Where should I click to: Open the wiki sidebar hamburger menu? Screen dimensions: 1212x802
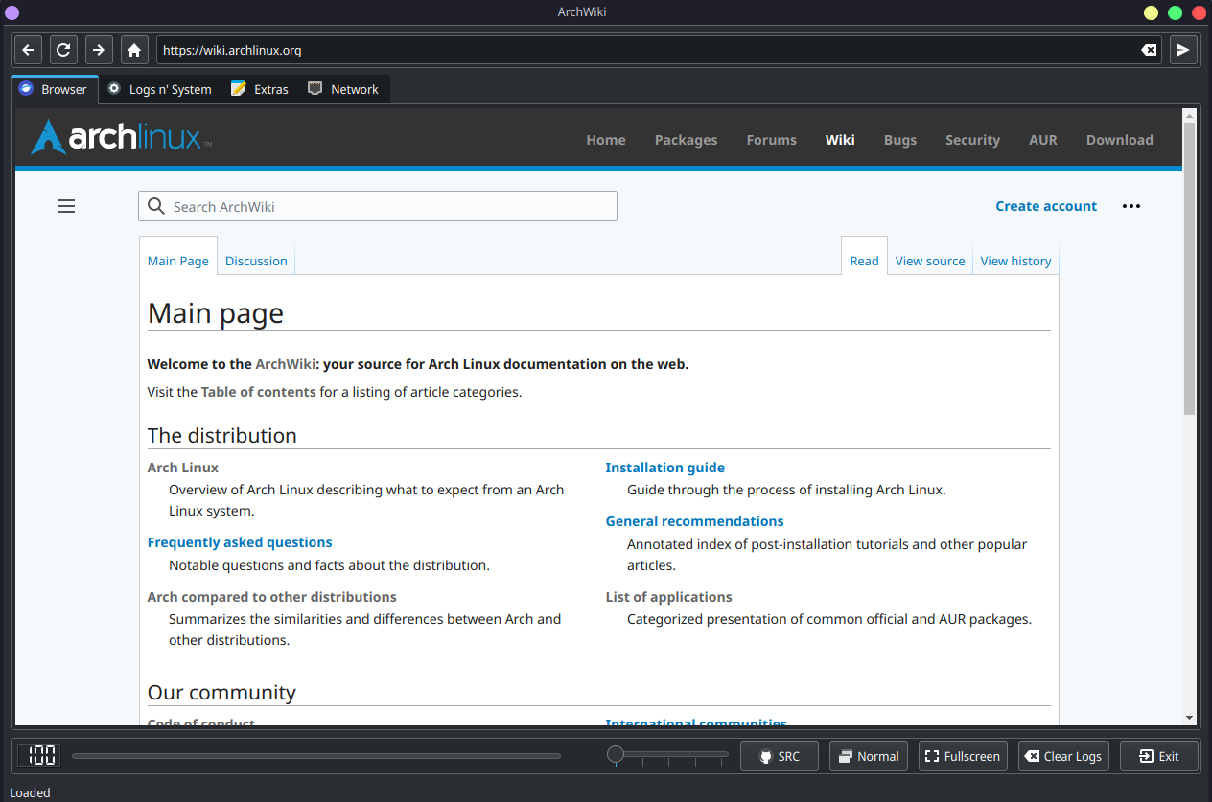tap(66, 206)
